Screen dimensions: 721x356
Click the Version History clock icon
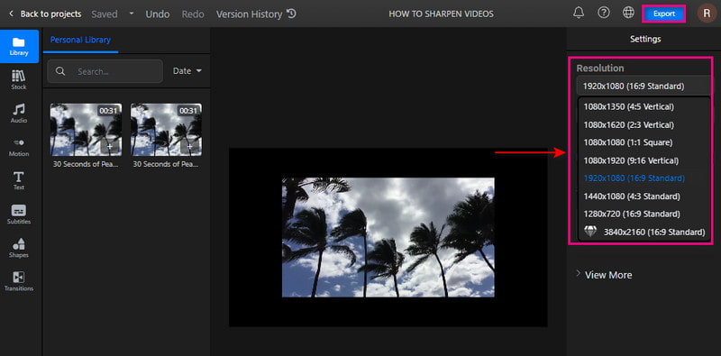pyautogui.click(x=291, y=14)
